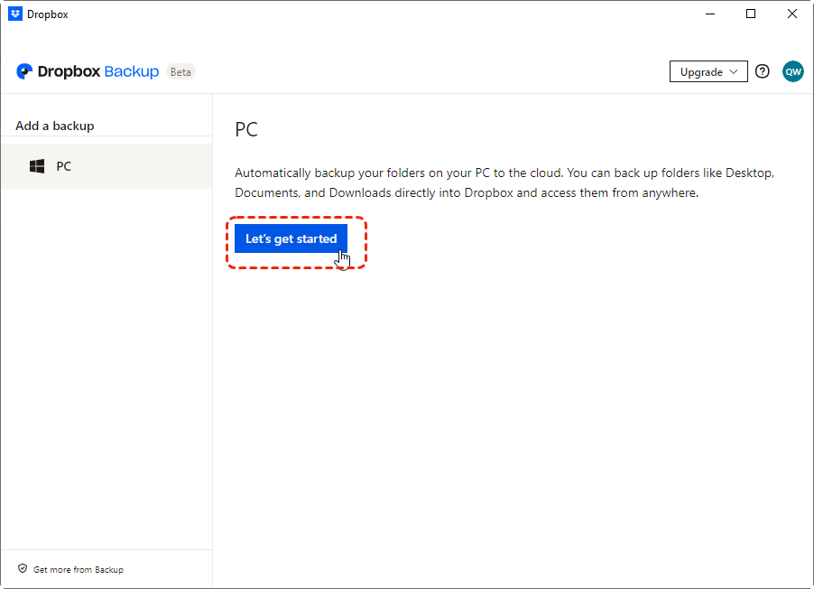The height and width of the screenshot is (589, 814).
Task: Click the Automatically backup your folders description text
Action: (504, 183)
